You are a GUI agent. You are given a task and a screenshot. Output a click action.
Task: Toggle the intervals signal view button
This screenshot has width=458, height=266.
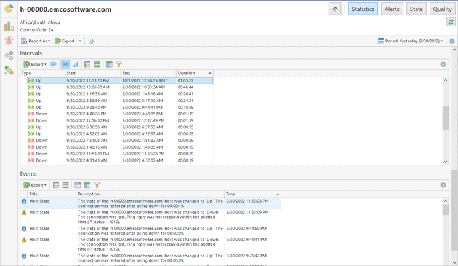(x=65, y=64)
